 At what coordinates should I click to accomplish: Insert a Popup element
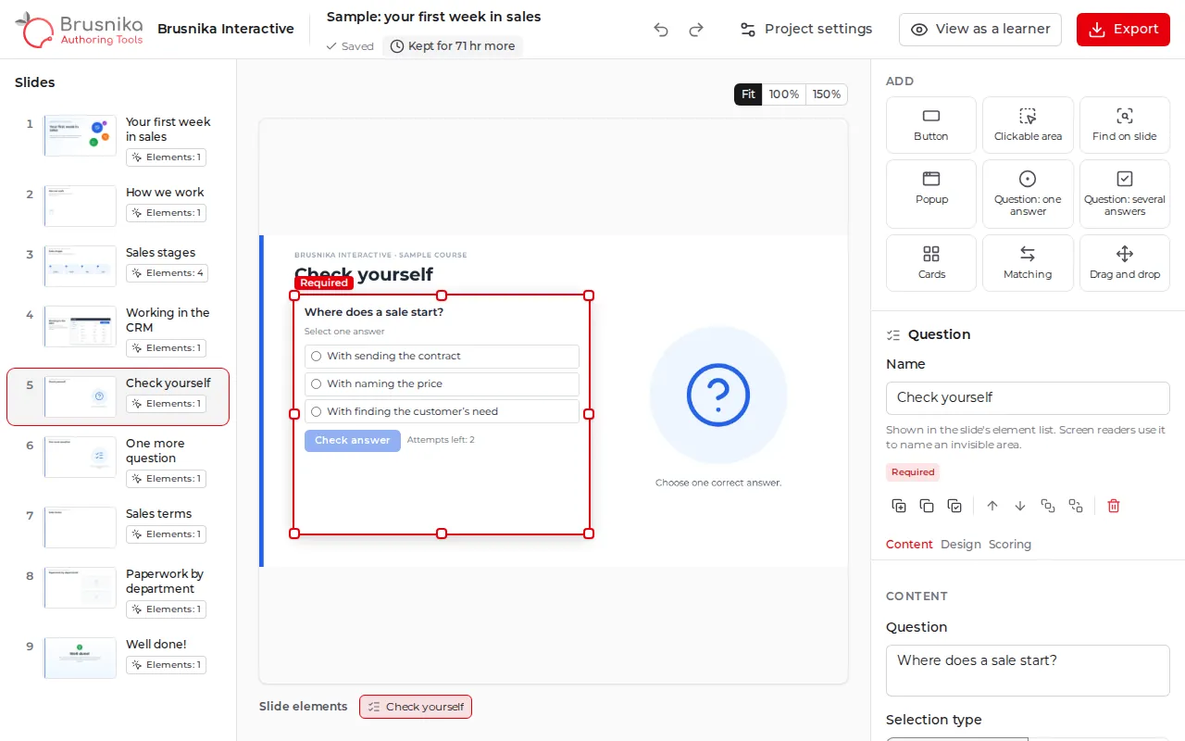[931, 194]
